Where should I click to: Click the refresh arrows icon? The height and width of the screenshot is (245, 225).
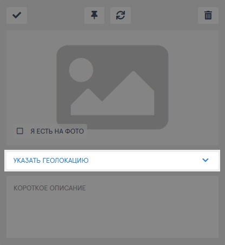click(121, 15)
